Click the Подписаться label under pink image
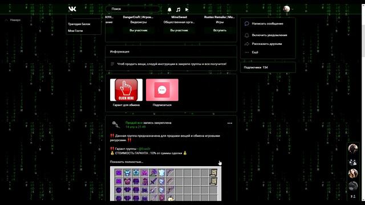The width and height of the screenshot is (365, 205). coord(162,105)
